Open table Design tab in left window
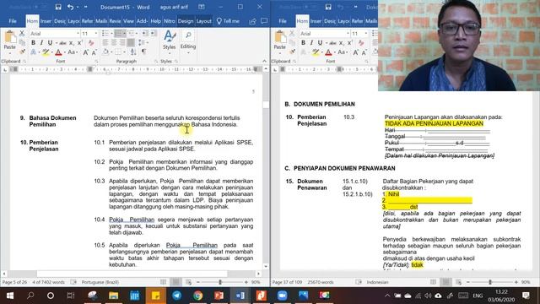Screen dimensions: 540x304 186,21
